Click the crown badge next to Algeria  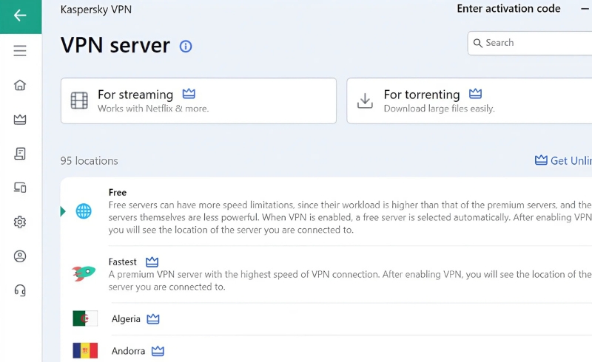153,319
